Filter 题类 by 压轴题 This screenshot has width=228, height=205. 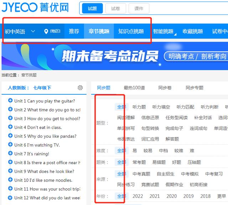tap(194, 162)
